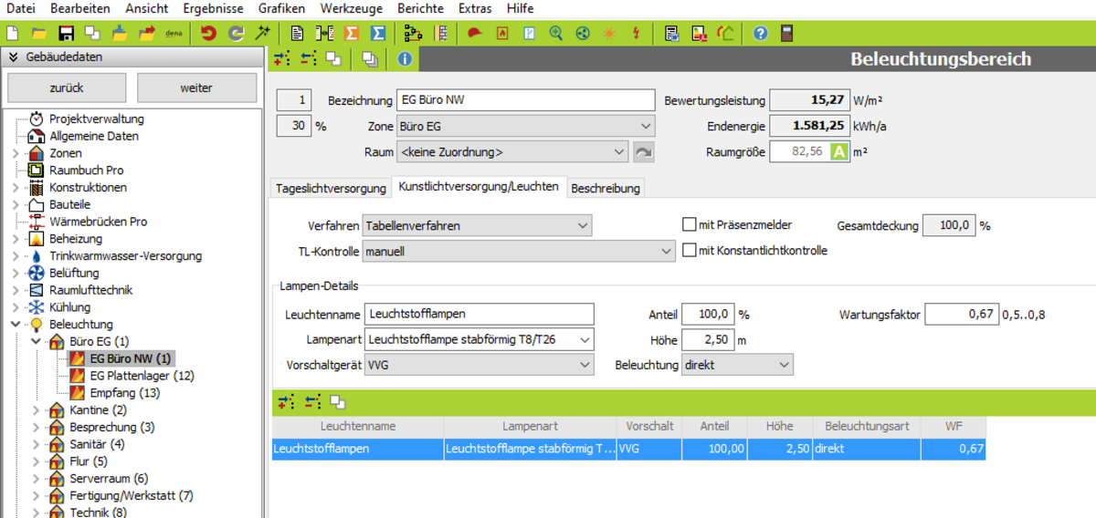The height and width of the screenshot is (518, 1096).
Task: Open Trinkwarmwasser-Versorgung in tree
Action: (x=125, y=256)
